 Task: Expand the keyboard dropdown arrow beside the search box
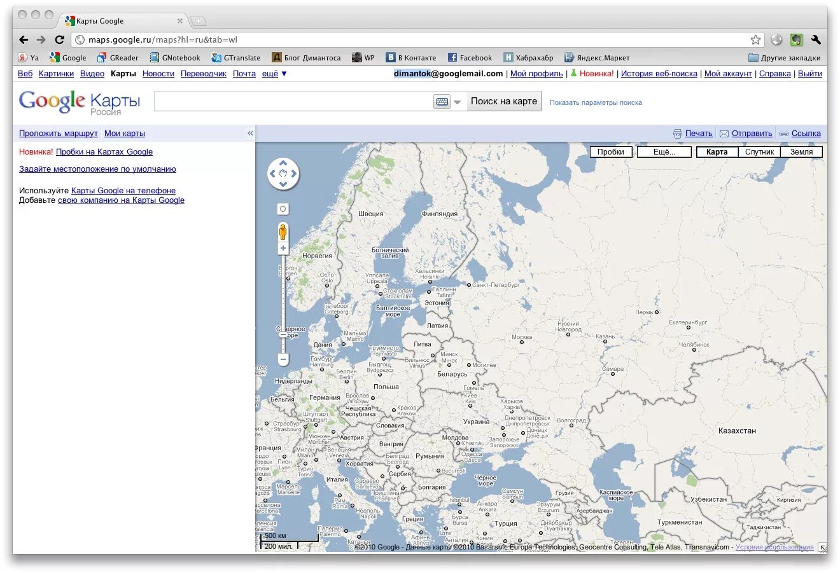457,102
